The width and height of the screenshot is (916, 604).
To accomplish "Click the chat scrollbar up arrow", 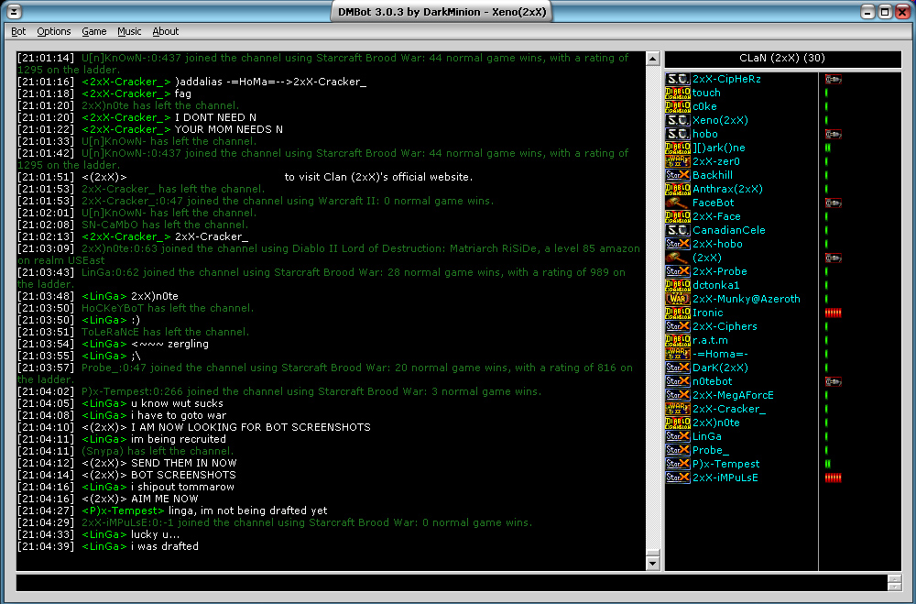I will click(652, 59).
